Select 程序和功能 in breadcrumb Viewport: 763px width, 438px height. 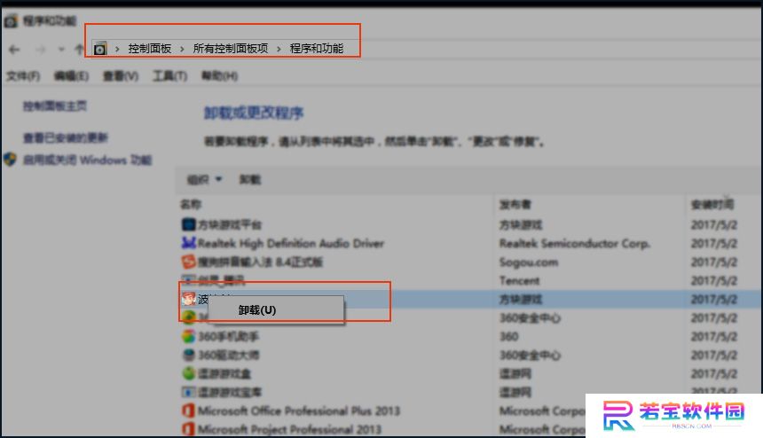(x=317, y=49)
